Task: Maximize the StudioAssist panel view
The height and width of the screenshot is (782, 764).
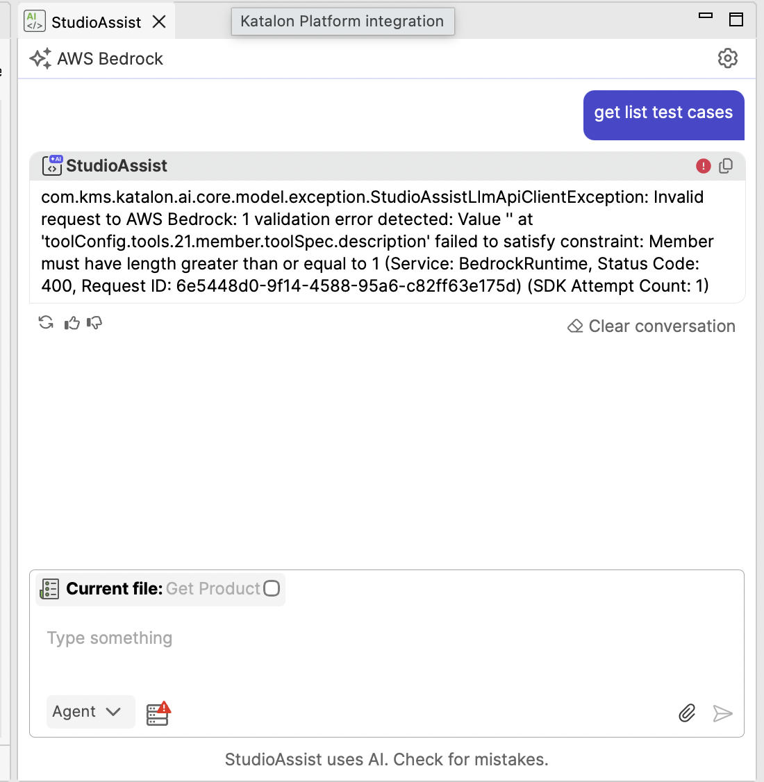Action: pyautogui.click(x=736, y=19)
